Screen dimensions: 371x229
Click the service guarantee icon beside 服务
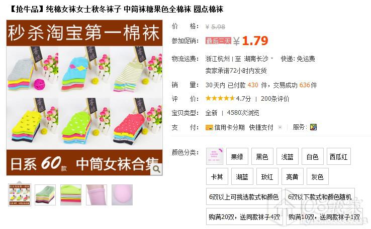coord(313,127)
